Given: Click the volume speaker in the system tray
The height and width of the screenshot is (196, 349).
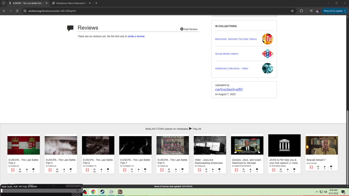Looking at the screenshot, I should point(326,192).
